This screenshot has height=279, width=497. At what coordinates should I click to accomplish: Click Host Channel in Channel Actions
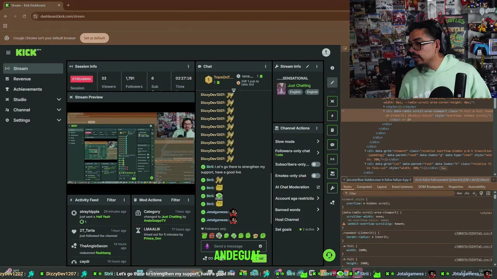click(x=287, y=220)
